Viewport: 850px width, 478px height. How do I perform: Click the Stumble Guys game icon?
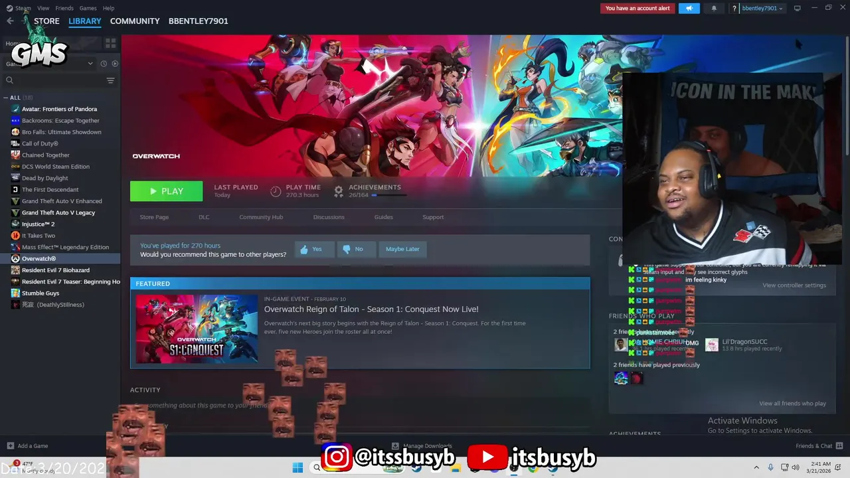tap(15, 293)
